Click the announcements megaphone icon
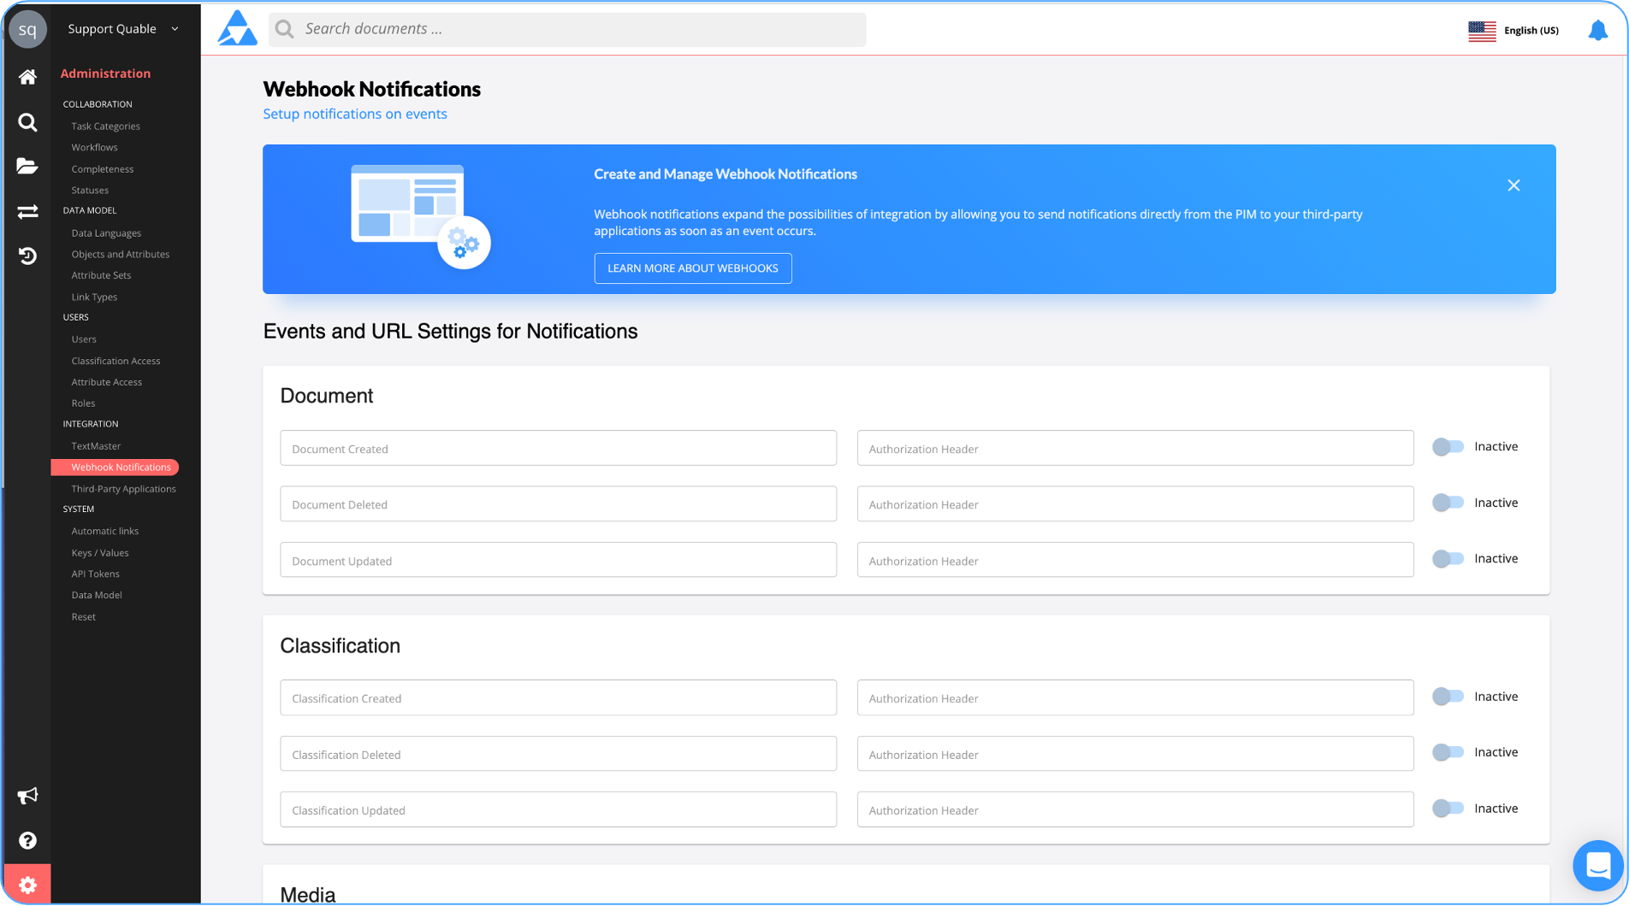1629x906 pixels. (x=27, y=796)
